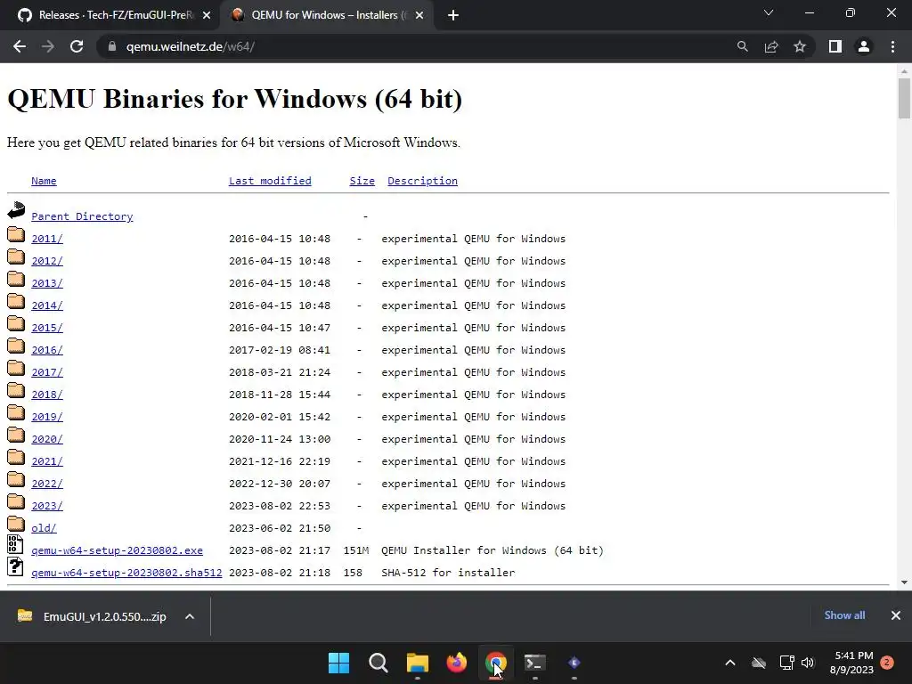Click the forward navigation arrow
Image resolution: width=912 pixels, height=684 pixels.
(x=48, y=46)
